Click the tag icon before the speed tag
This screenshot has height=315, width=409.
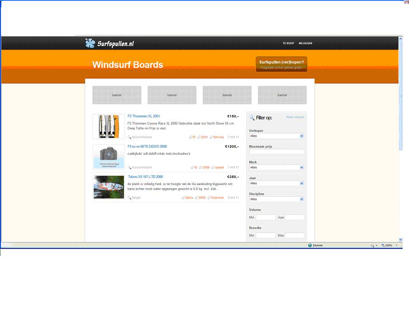pos(213,167)
